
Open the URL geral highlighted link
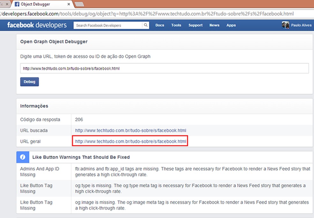coord(131,141)
